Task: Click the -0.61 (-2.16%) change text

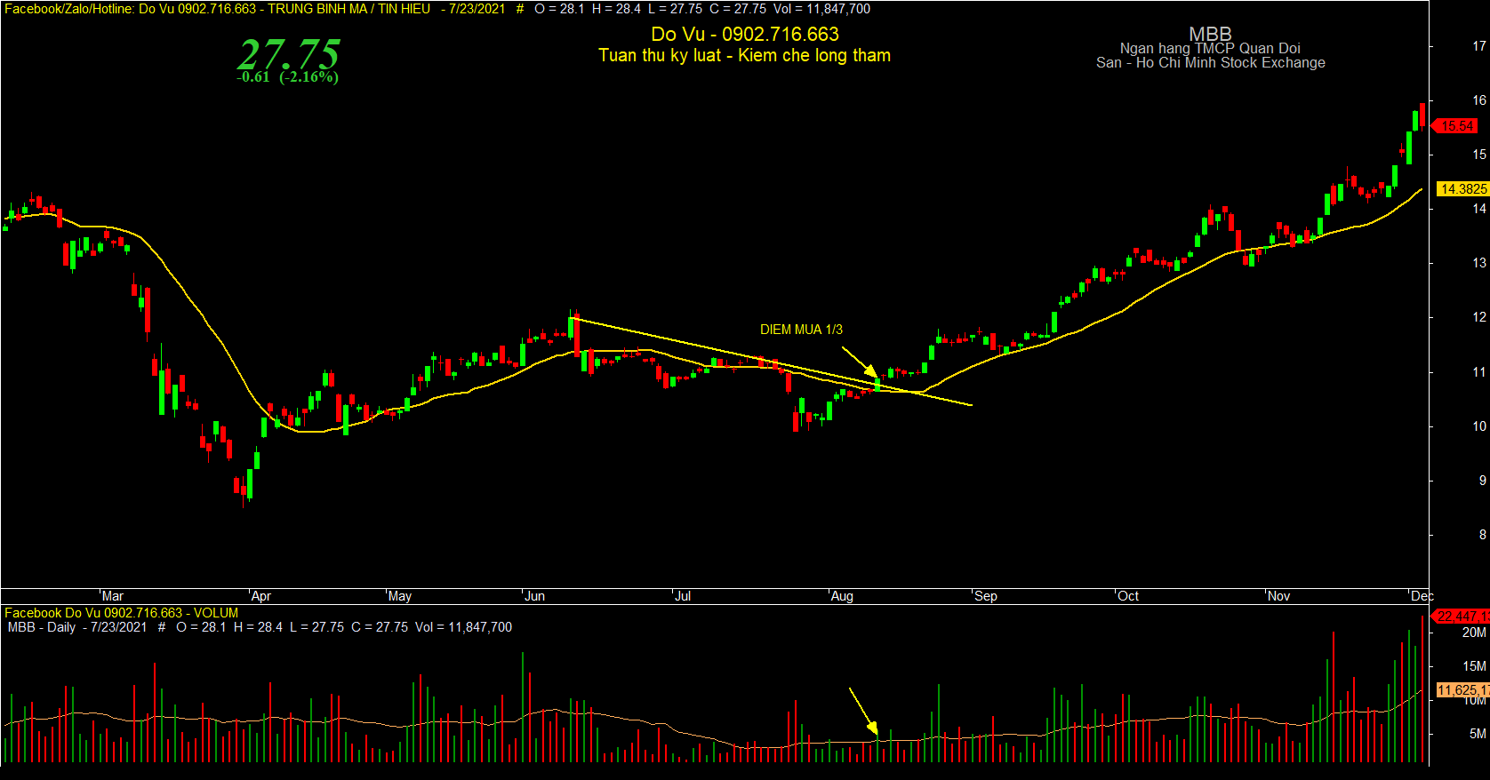Action: pyautogui.click(x=287, y=77)
